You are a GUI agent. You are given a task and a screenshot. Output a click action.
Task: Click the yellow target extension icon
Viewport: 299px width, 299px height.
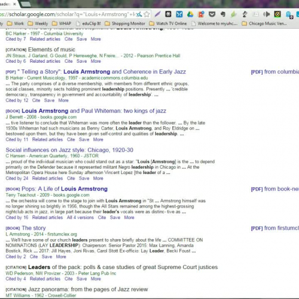[277, 14]
